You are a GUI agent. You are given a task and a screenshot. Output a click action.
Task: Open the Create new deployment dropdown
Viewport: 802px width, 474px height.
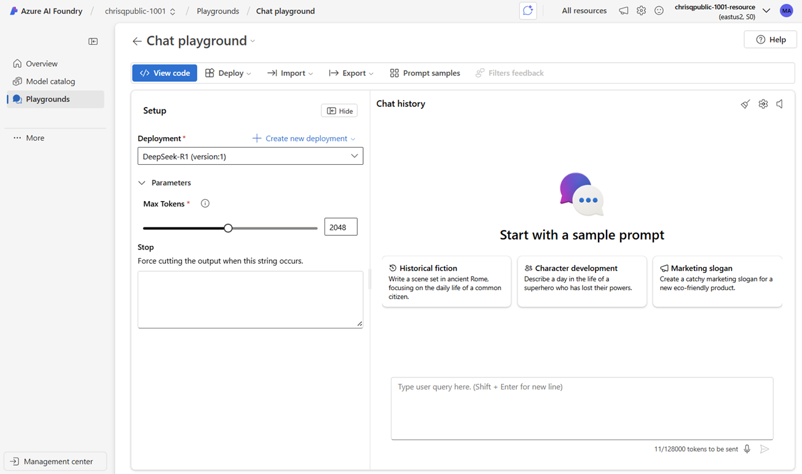(x=304, y=138)
